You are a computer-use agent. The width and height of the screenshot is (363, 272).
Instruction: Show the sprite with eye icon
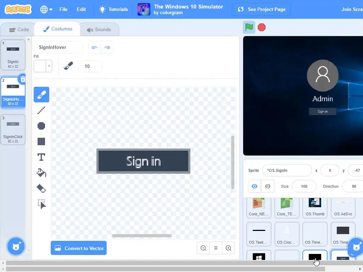click(255, 186)
